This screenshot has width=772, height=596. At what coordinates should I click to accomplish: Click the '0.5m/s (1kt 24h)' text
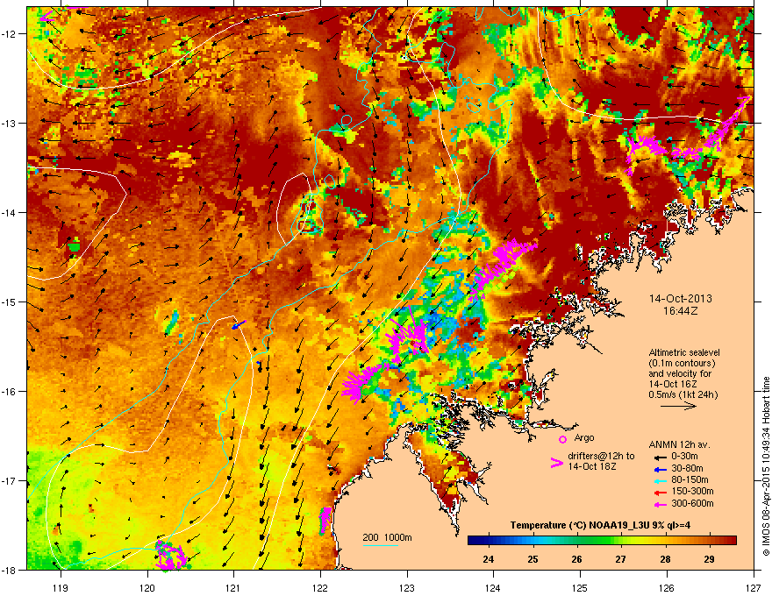click(683, 394)
